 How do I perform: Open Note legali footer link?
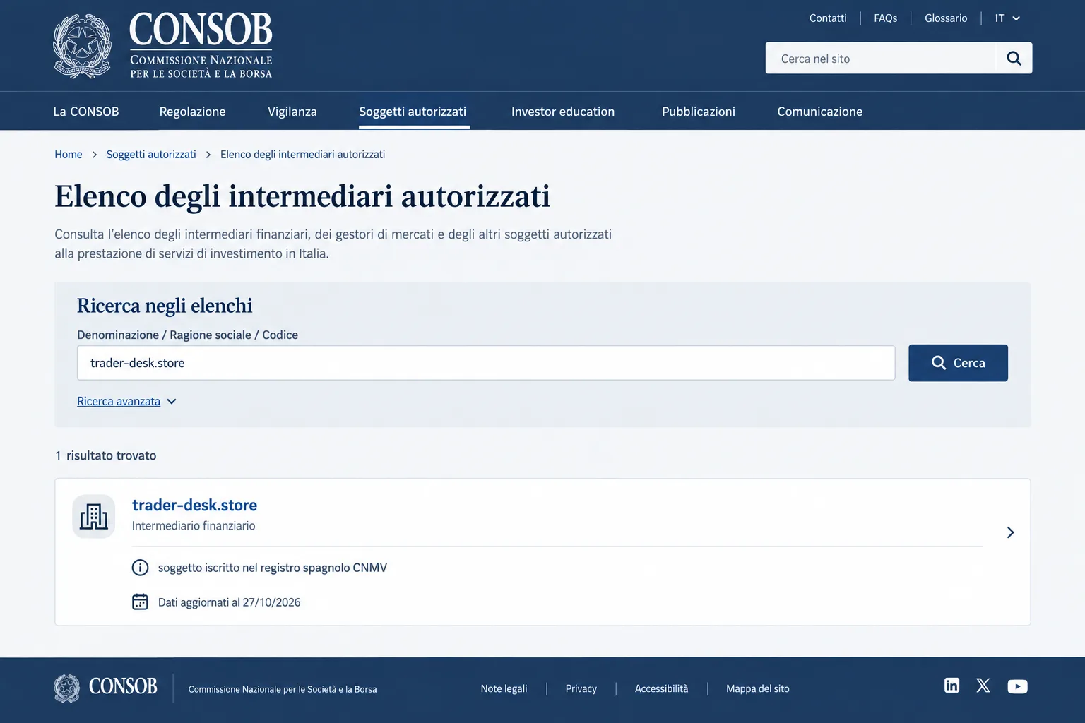504,688
